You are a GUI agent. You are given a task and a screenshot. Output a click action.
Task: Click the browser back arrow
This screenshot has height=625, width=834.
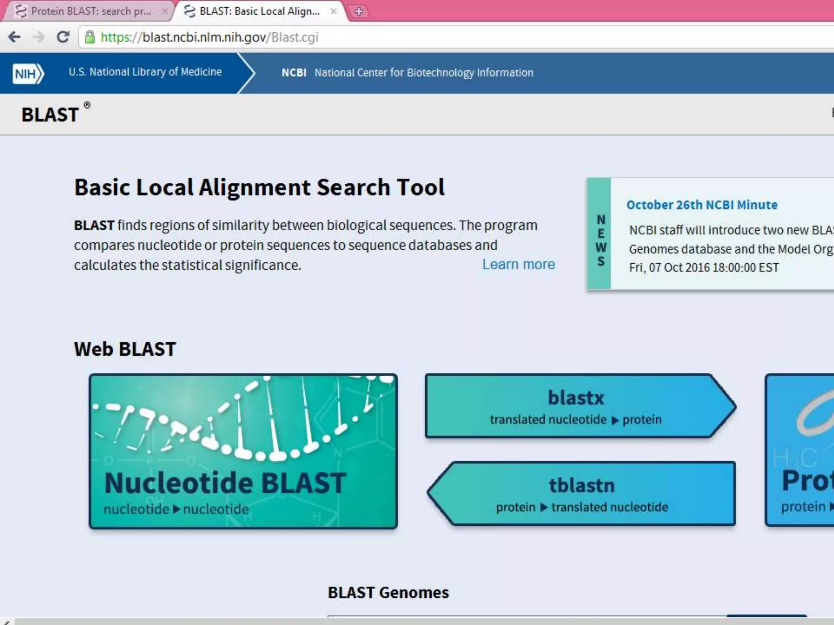14,37
